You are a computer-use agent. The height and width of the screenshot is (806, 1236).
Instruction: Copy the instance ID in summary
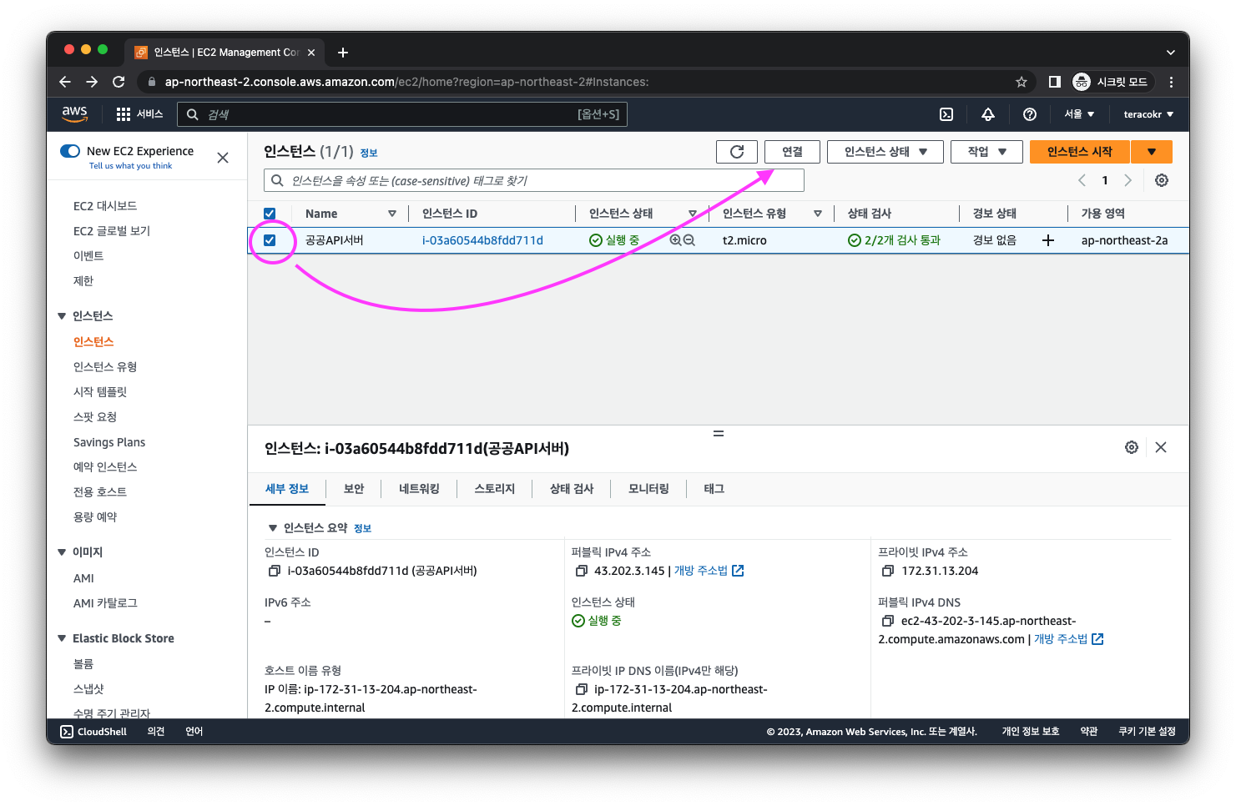tap(274, 571)
